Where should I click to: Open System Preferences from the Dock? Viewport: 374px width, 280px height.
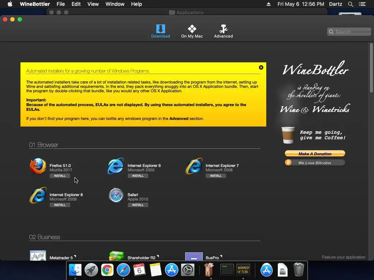click(x=187, y=270)
